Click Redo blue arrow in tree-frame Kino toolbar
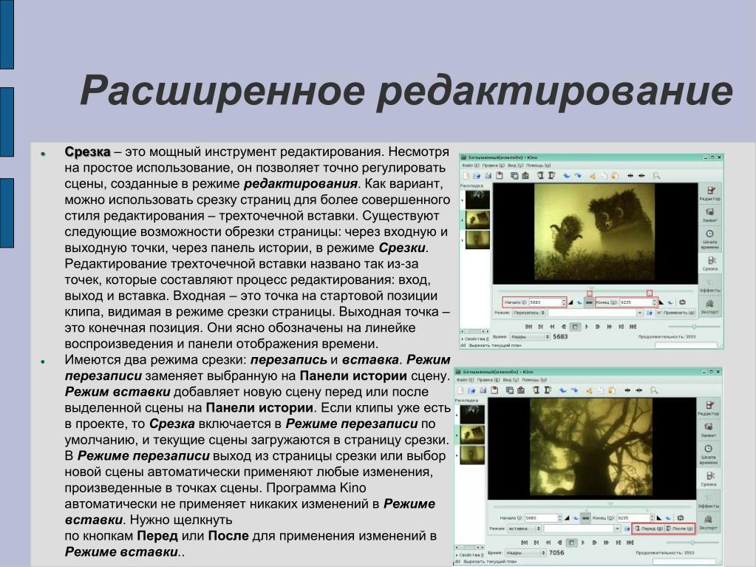This screenshot has width=756, height=567. 575,390
